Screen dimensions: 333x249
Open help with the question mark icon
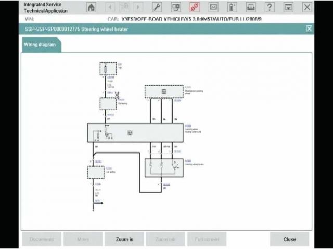point(269,7)
